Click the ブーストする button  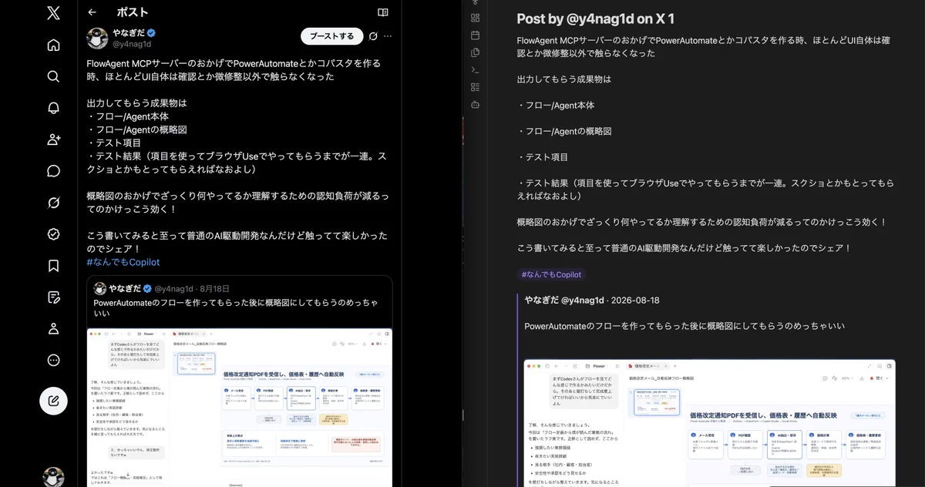point(331,36)
